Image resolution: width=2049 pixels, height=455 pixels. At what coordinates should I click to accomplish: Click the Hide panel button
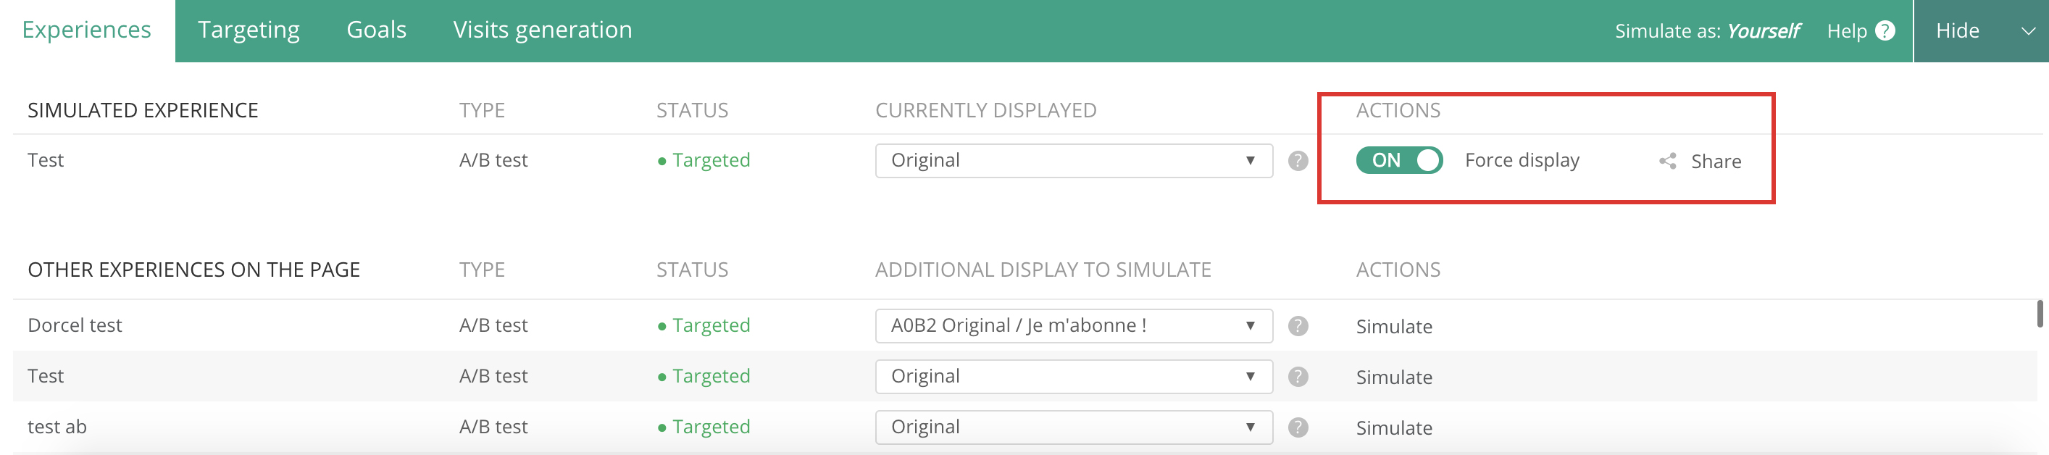pyautogui.click(x=1958, y=31)
